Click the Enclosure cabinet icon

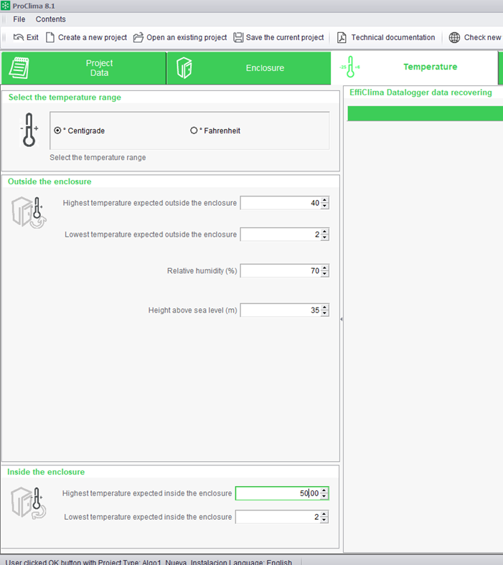(x=184, y=68)
